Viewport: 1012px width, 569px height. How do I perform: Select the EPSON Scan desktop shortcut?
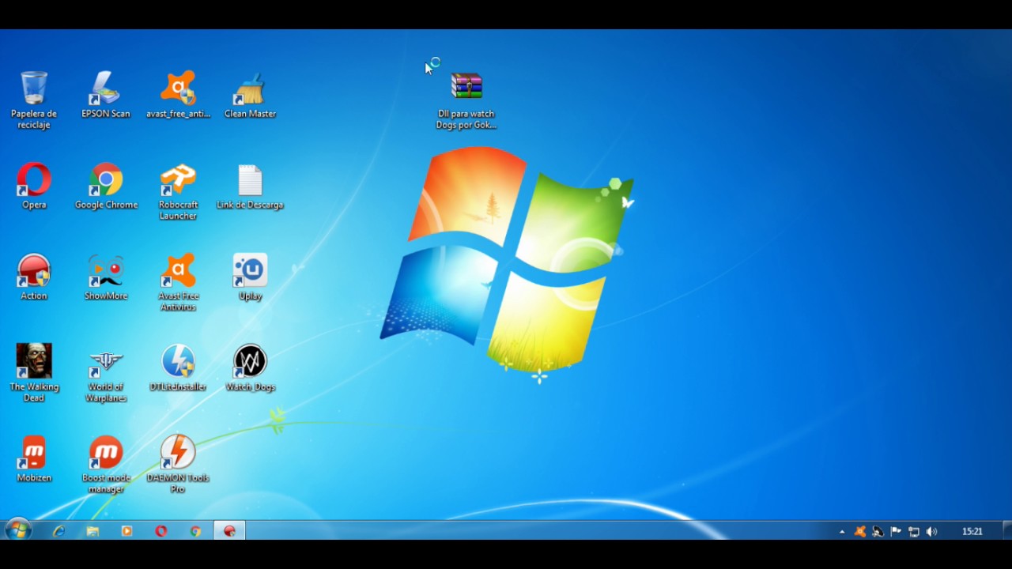point(106,94)
